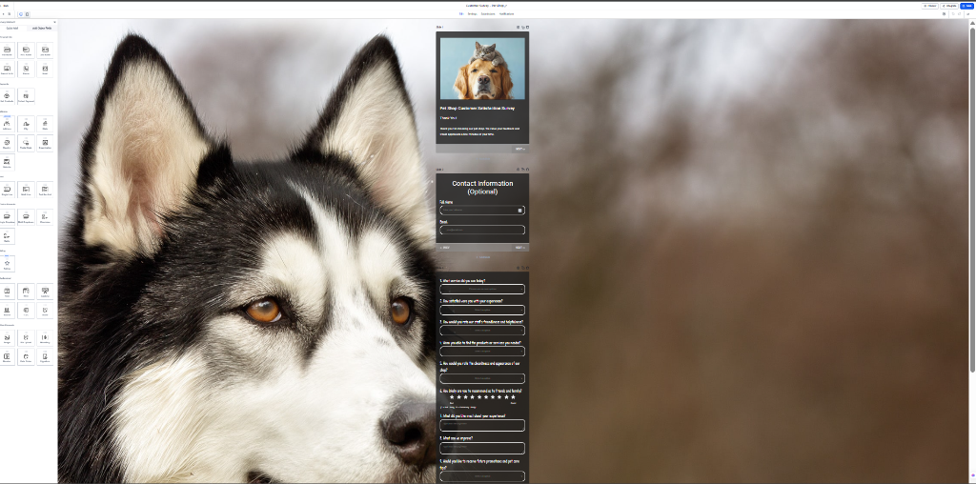Add the Radio element from sidebar
This screenshot has width=976, height=484.
pyautogui.click(x=7, y=236)
